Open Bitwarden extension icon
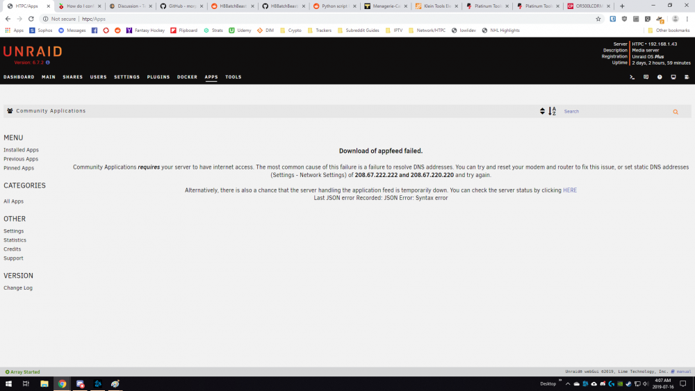The image size is (695, 391). click(612, 19)
